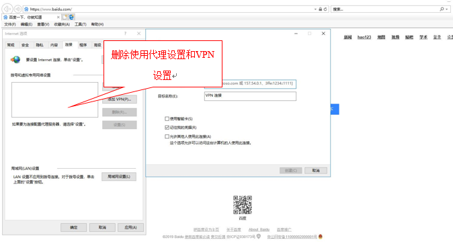Close the VPN connection dialog window
Image resolution: width=453 pixels, height=242 pixels.
pyautogui.click(x=323, y=34)
